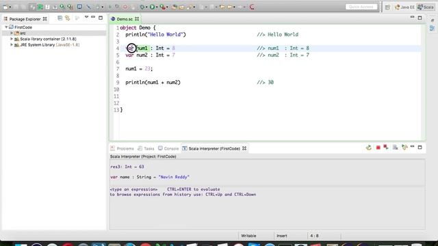Open the Package Explorer view menu triangle
Screen dimensions: 438x246
pos(86,17)
